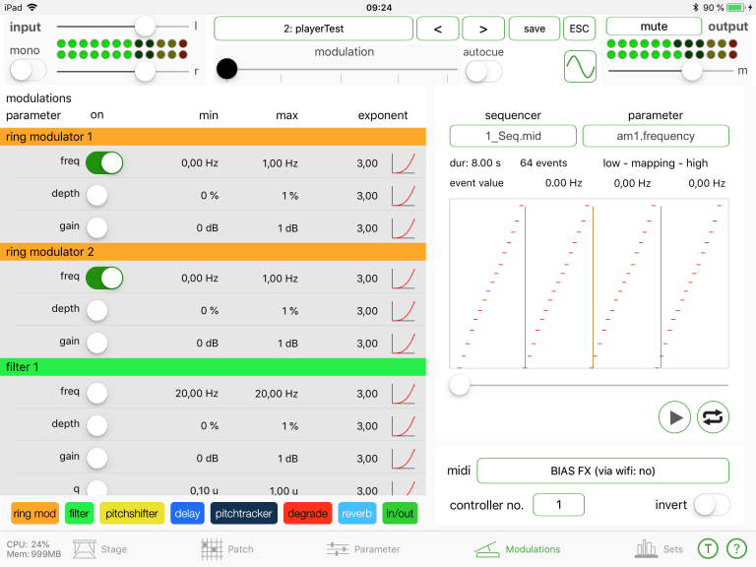The image size is (756, 567).
Task: Open the sine waveform selector icon
Action: pyautogui.click(x=580, y=67)
